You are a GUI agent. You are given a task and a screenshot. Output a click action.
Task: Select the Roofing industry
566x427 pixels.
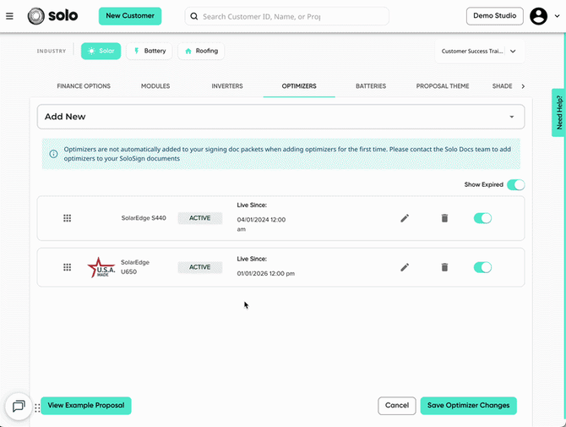tap(201, 51)
